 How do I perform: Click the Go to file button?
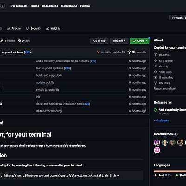point(100,41)
